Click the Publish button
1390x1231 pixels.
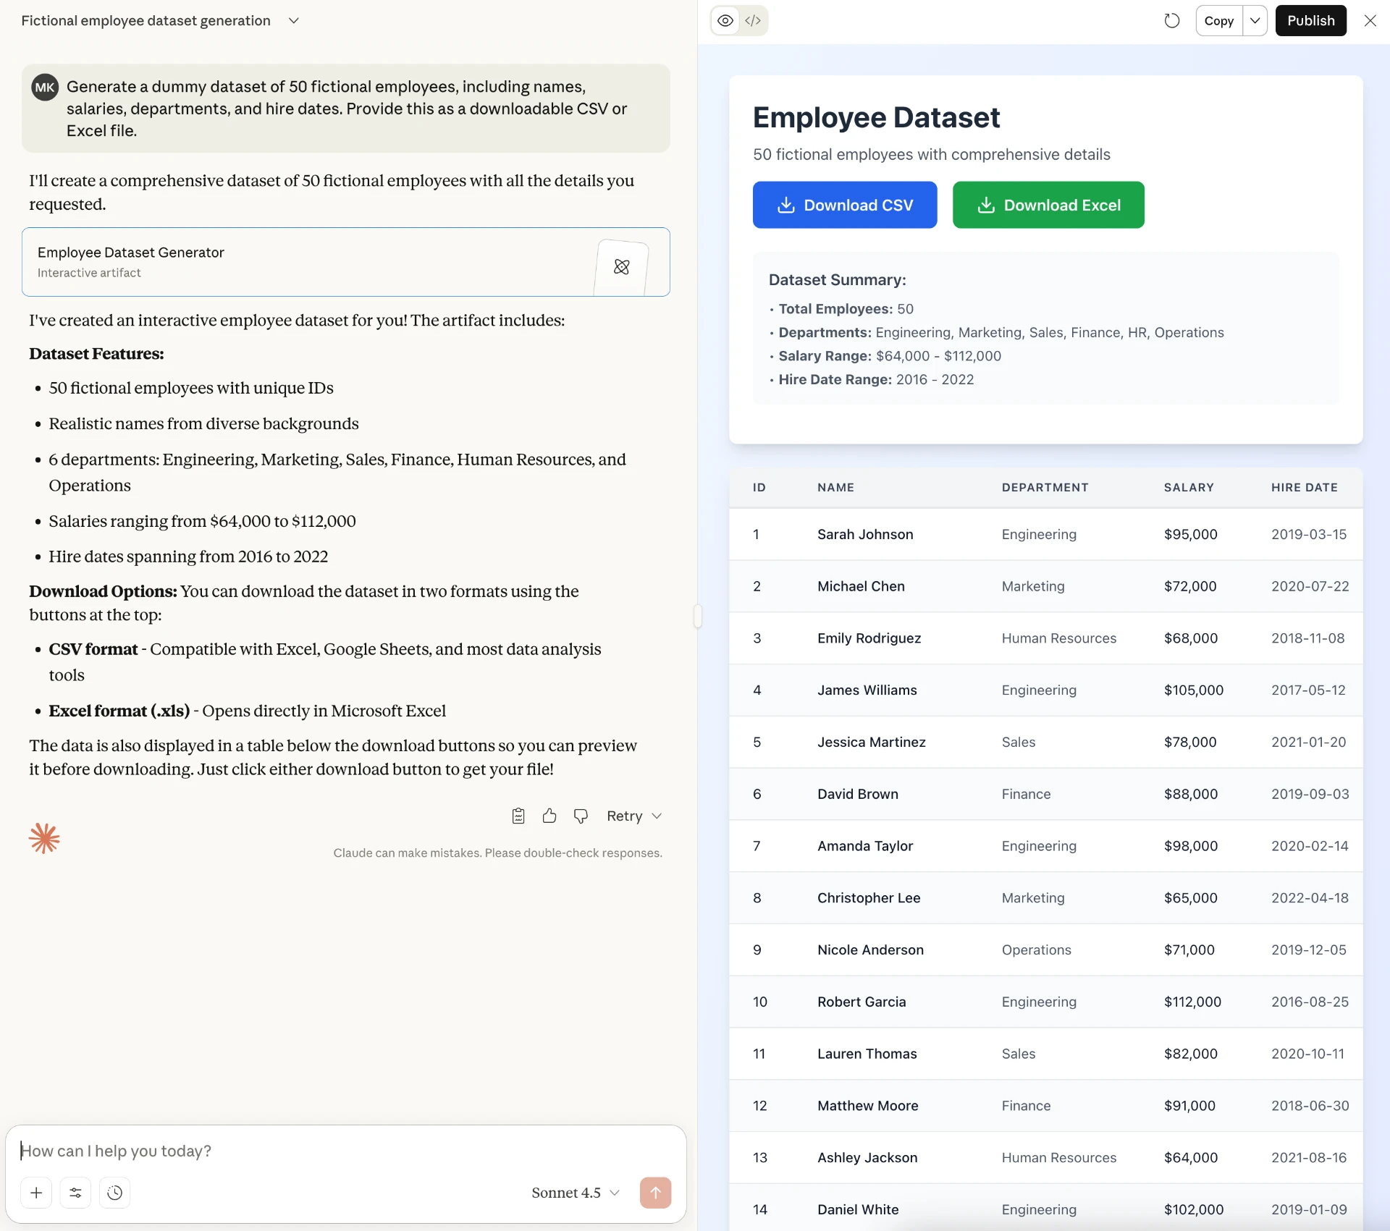[1310, 20]
